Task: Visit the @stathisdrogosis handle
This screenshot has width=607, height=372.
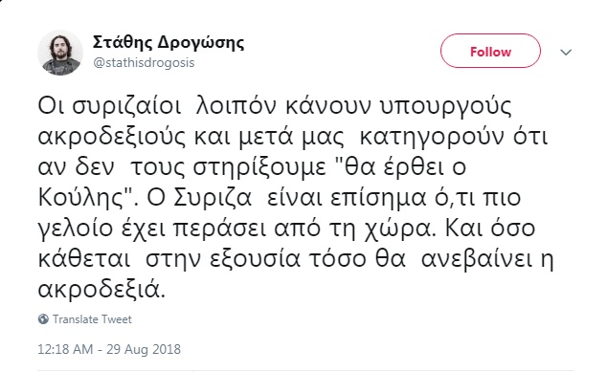Action: 144,63
